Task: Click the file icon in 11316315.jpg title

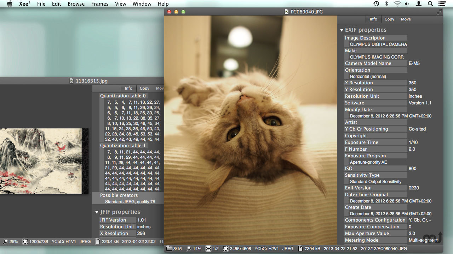Action: (x=72, y=81)
